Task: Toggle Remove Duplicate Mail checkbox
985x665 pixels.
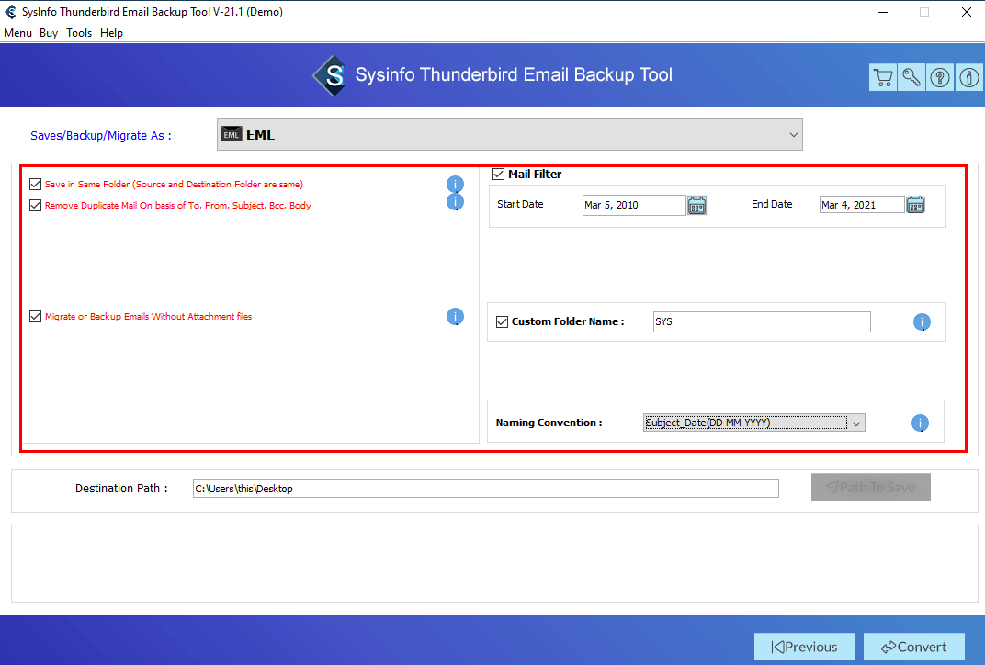Action: tap(36, 206)
